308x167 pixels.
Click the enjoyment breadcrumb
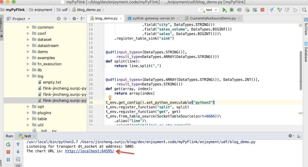pyautogui.click(x=41, y=10)
